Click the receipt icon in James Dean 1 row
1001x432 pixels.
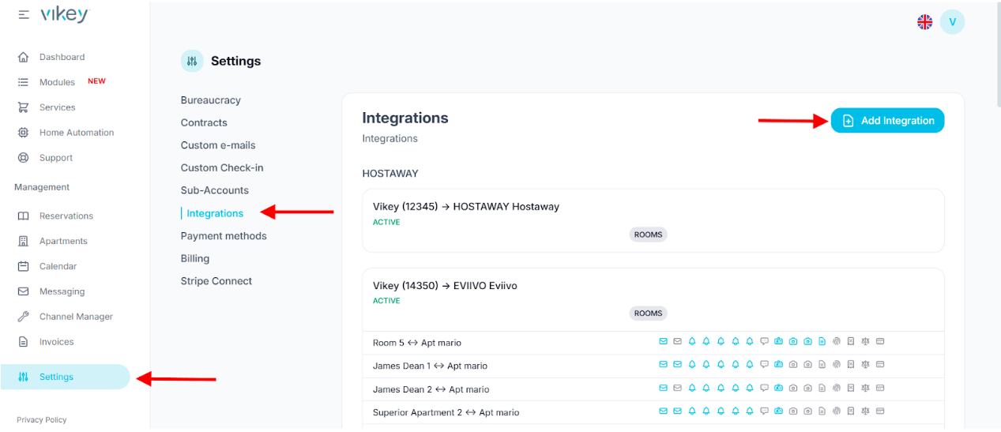851,364
